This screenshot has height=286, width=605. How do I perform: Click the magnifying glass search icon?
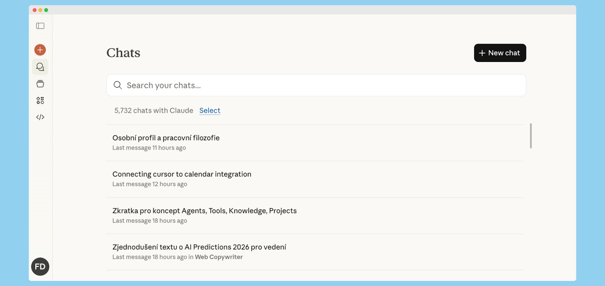(118, 85)
